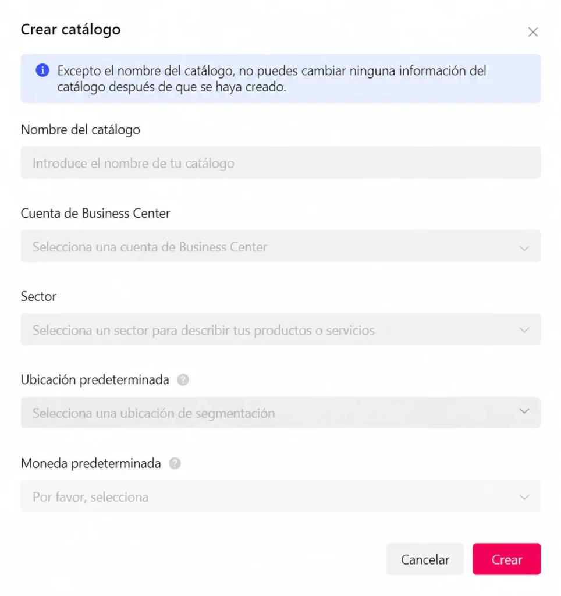This screenshot has height=596, width=561.
Task: Click the Crear catálogo dialog title
Action: tap(70, 30)
